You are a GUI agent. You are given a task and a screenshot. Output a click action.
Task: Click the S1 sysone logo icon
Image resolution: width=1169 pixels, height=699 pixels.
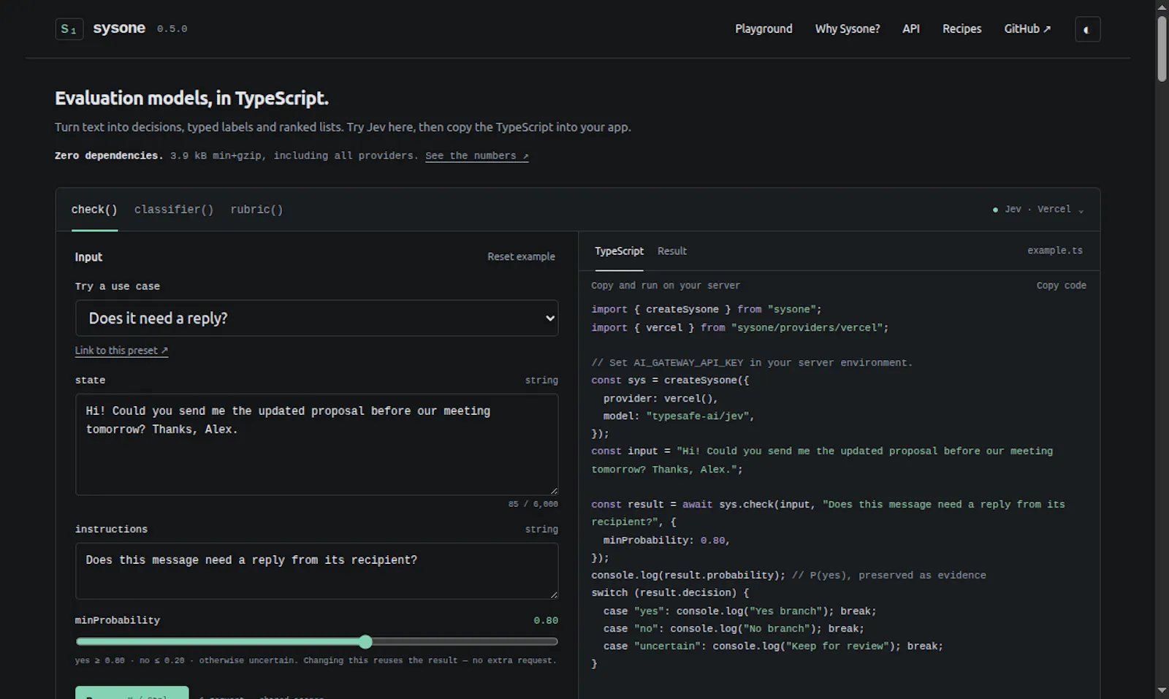pyautogui.click(x=69, y=29)
